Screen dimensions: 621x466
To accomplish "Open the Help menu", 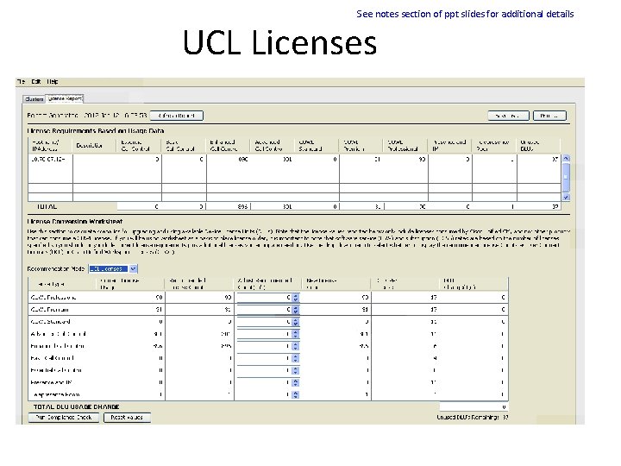I will 53,82.
